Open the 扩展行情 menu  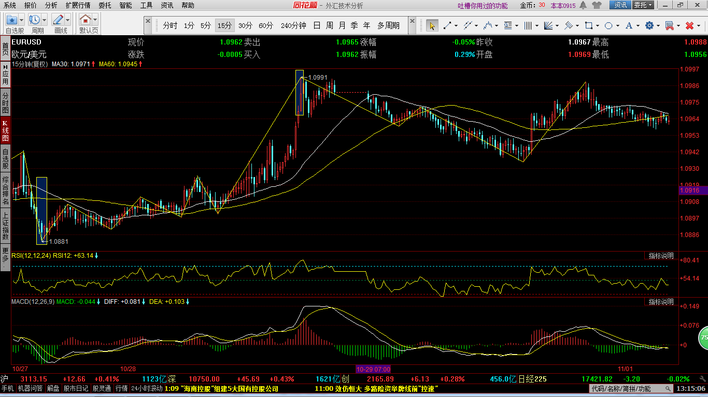click(x=78, y=5)
